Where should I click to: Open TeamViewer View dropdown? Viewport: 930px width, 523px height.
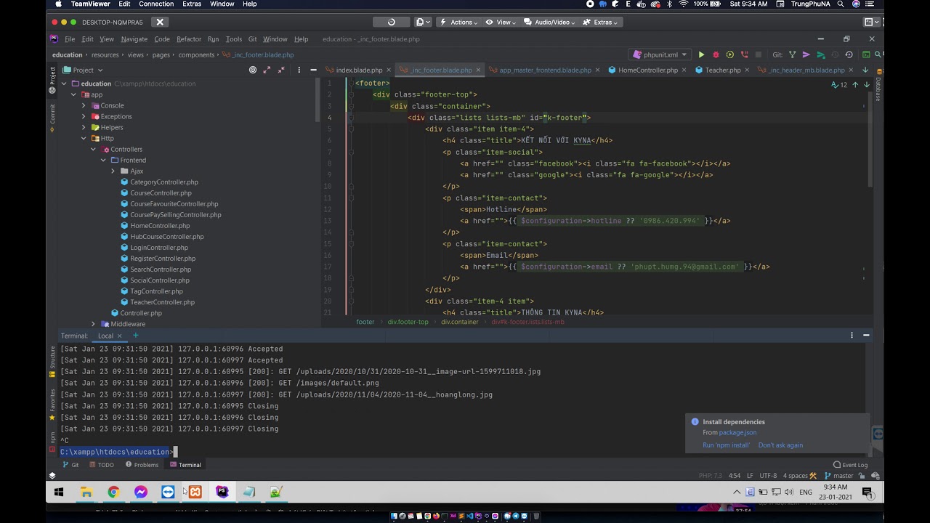(501, 22)
